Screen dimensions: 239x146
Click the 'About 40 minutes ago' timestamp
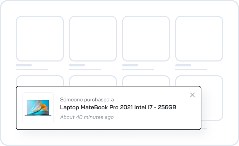click(87, 117)
